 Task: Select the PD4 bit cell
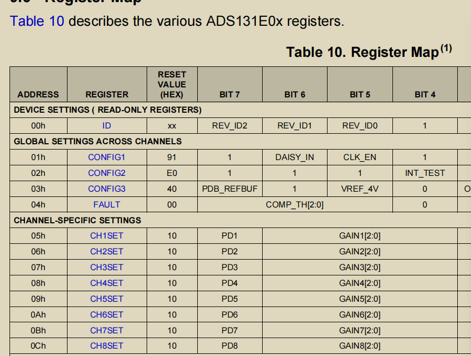[x=230, y=283]
